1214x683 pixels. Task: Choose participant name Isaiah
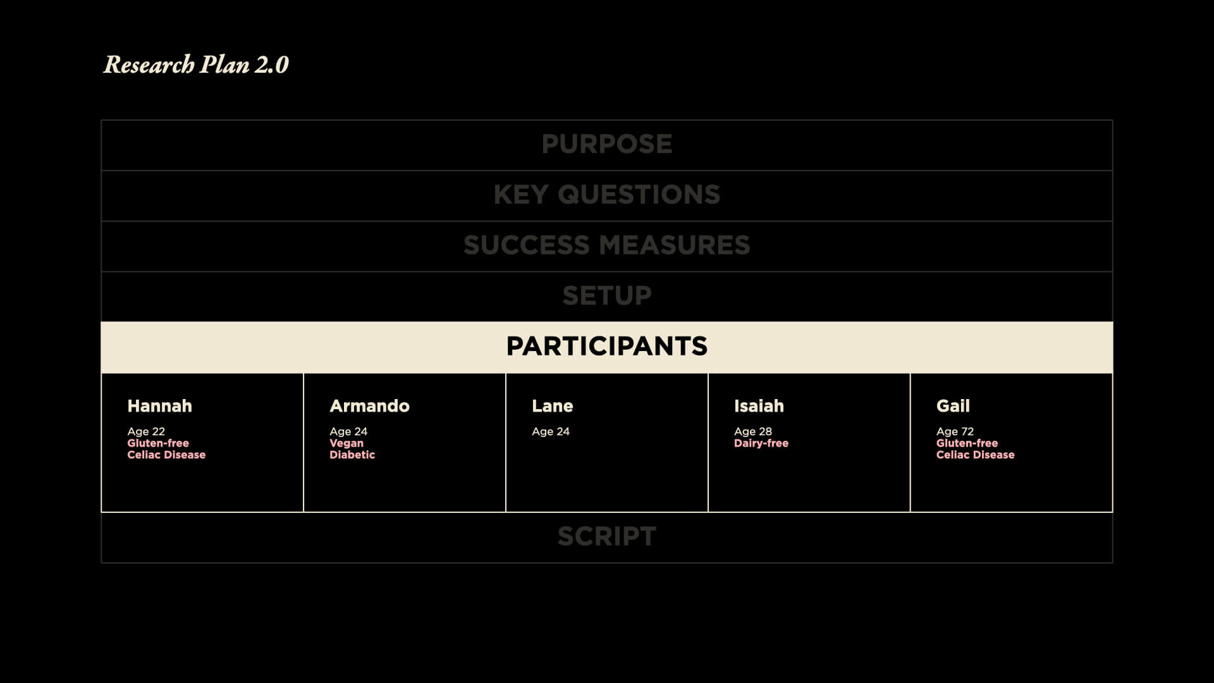coord(759,406)
